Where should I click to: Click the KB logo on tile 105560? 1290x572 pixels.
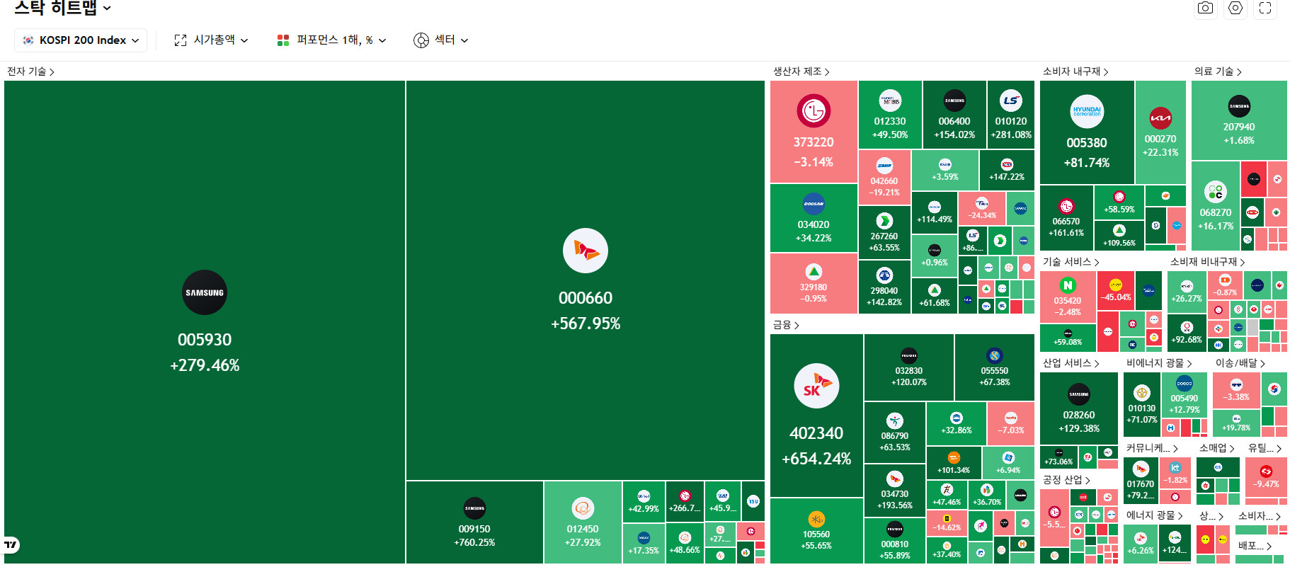click(x=816, y=520)
